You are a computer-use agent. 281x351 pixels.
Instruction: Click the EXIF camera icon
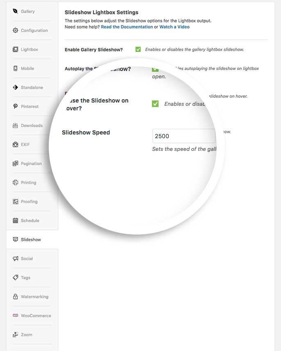click(x=16, y=145)
